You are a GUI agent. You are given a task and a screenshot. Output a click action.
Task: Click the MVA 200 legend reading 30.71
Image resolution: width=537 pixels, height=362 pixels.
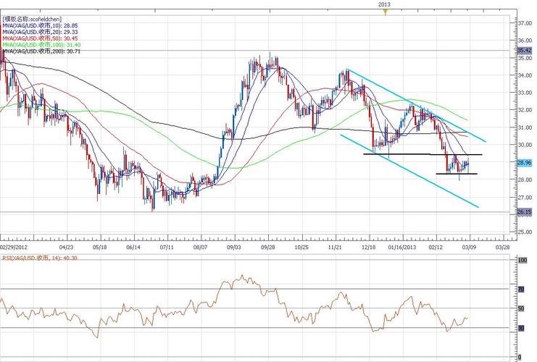coord(41,51)
